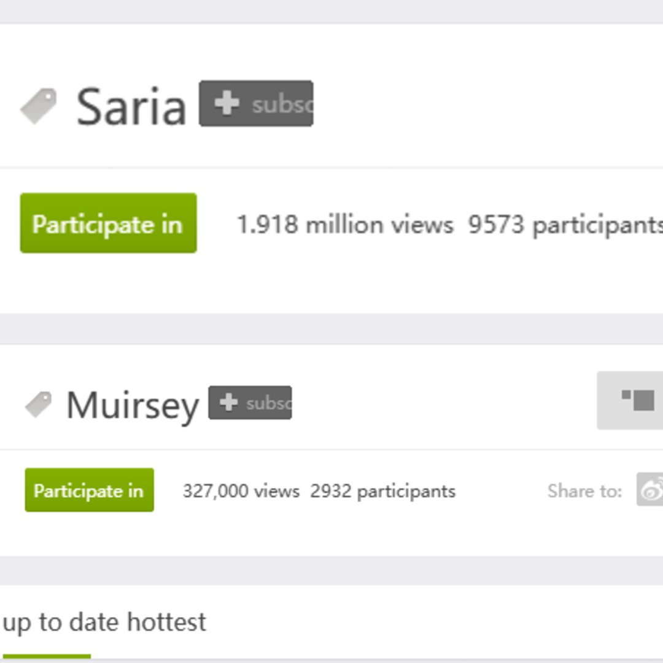Click the 'Share to:' label
The width and height of the screenshot is (663, 663).
[x=585, y=491]
